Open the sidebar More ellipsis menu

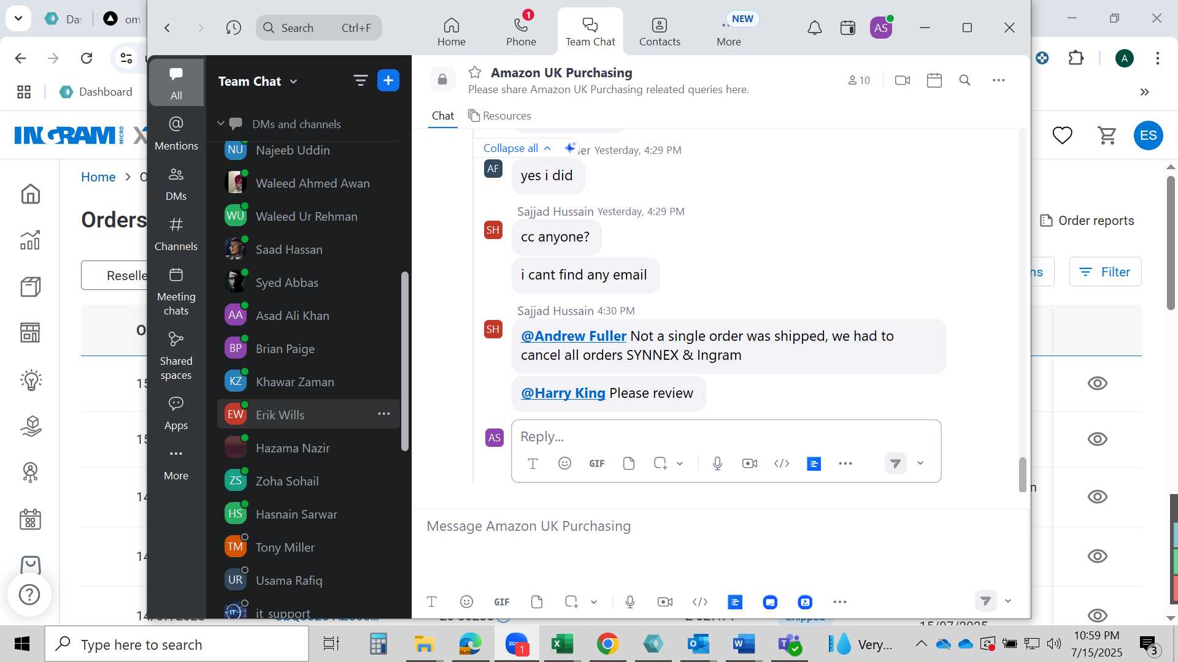click(176, 463)
